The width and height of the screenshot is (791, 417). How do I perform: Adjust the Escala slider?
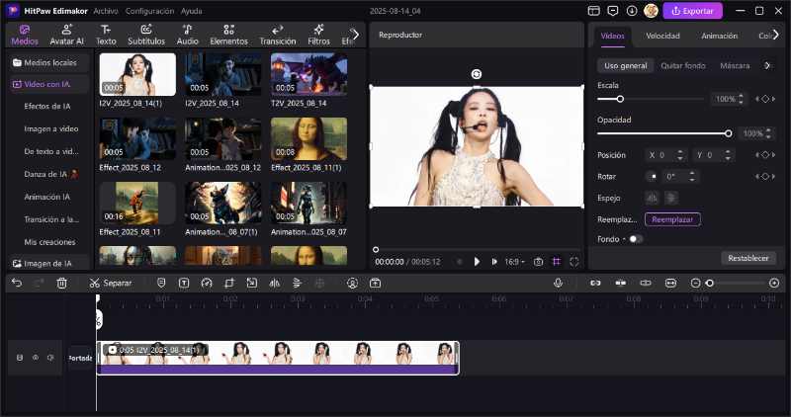point(651,99)
